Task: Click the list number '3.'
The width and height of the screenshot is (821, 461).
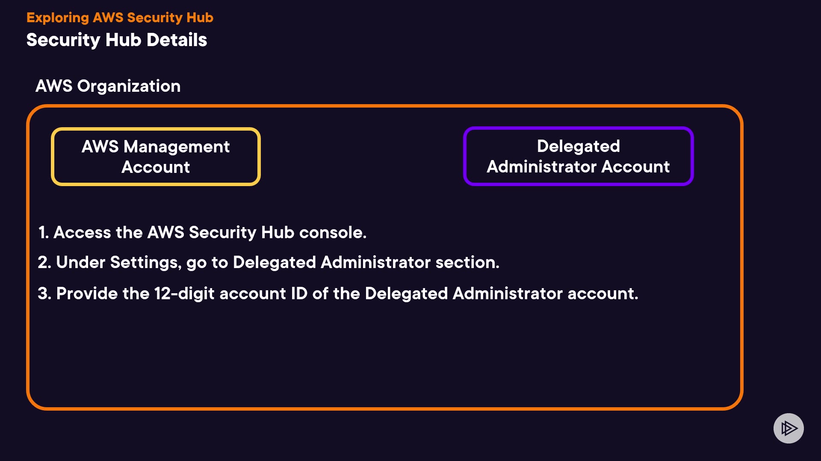Action: coord(44,294)
